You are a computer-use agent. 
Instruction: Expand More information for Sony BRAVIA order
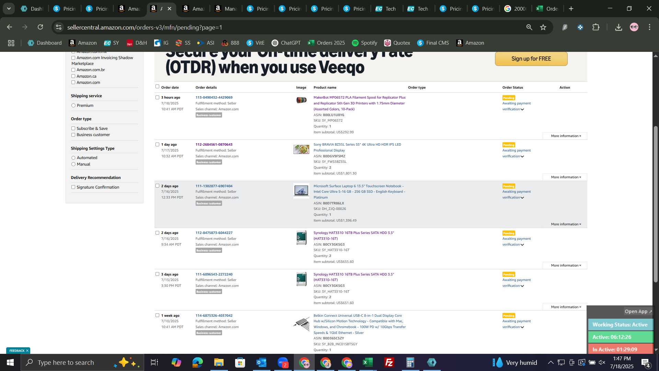click(x=566, y=177)
